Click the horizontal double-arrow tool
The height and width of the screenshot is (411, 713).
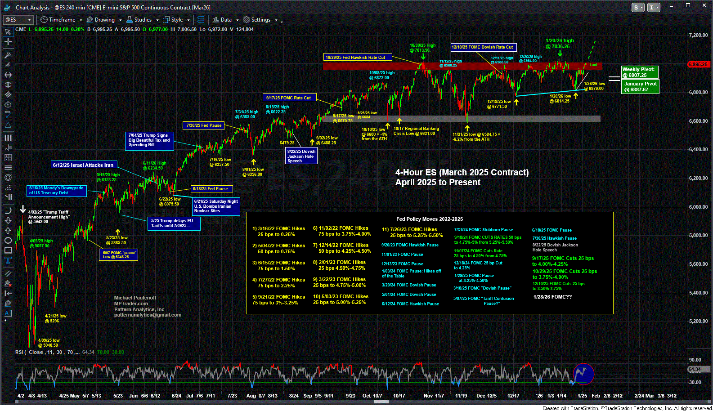click(8, 75)
